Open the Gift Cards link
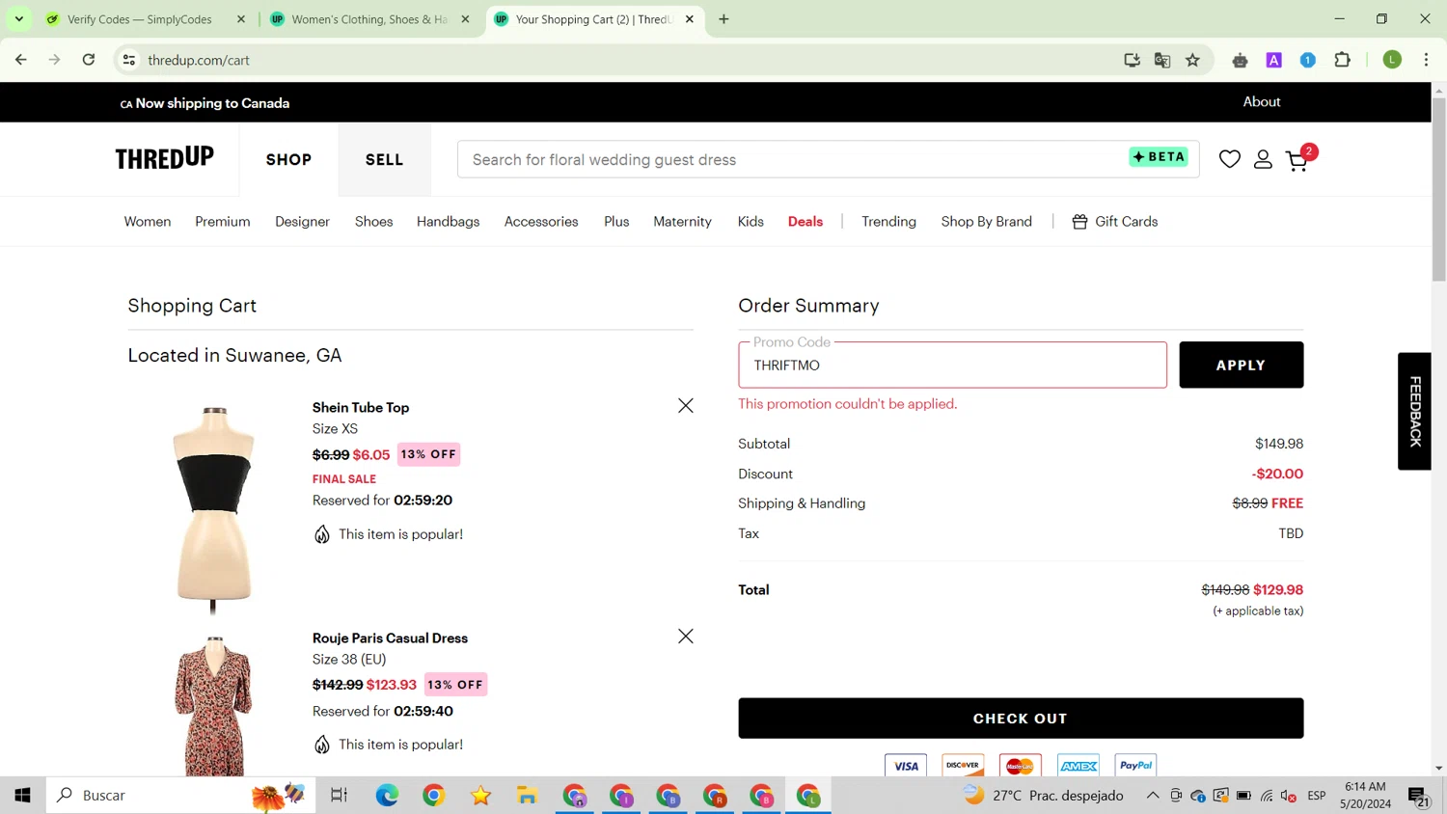 (1114, 222)
